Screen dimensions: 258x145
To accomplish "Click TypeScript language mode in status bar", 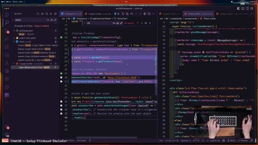I will coord(215,141).
